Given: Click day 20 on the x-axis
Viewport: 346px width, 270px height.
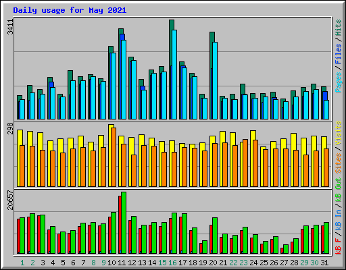Looking at the screenshot, I should point(213,263).
